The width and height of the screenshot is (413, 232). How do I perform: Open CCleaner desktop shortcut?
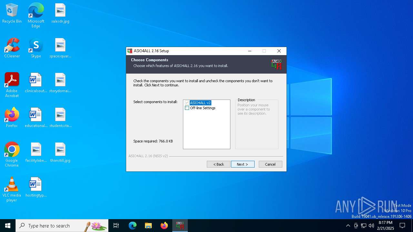12,48
